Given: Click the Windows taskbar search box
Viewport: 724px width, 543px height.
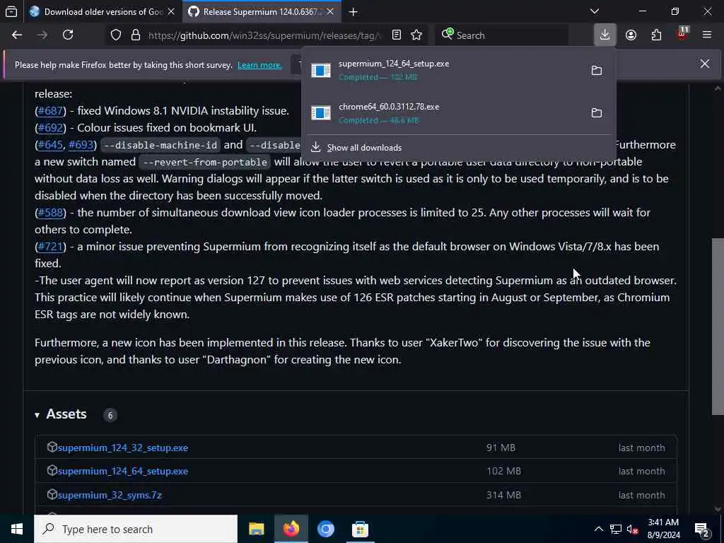Looking at the screenshot, I should tap(136, 529).
